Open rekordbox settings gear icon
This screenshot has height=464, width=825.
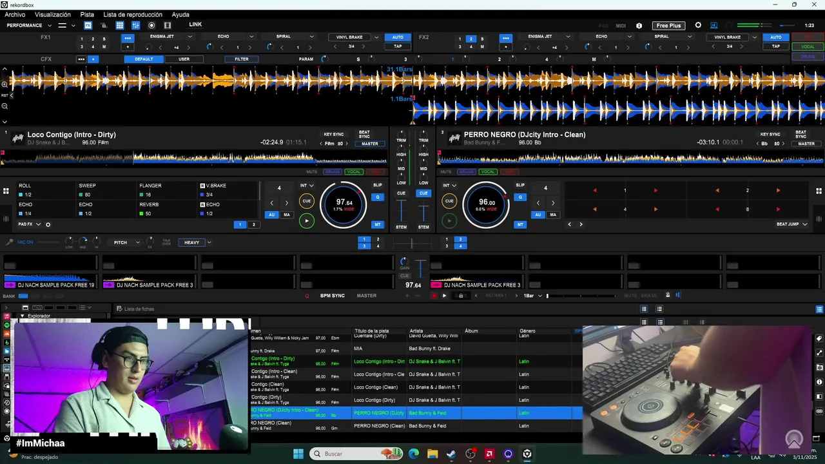[698, 25]
